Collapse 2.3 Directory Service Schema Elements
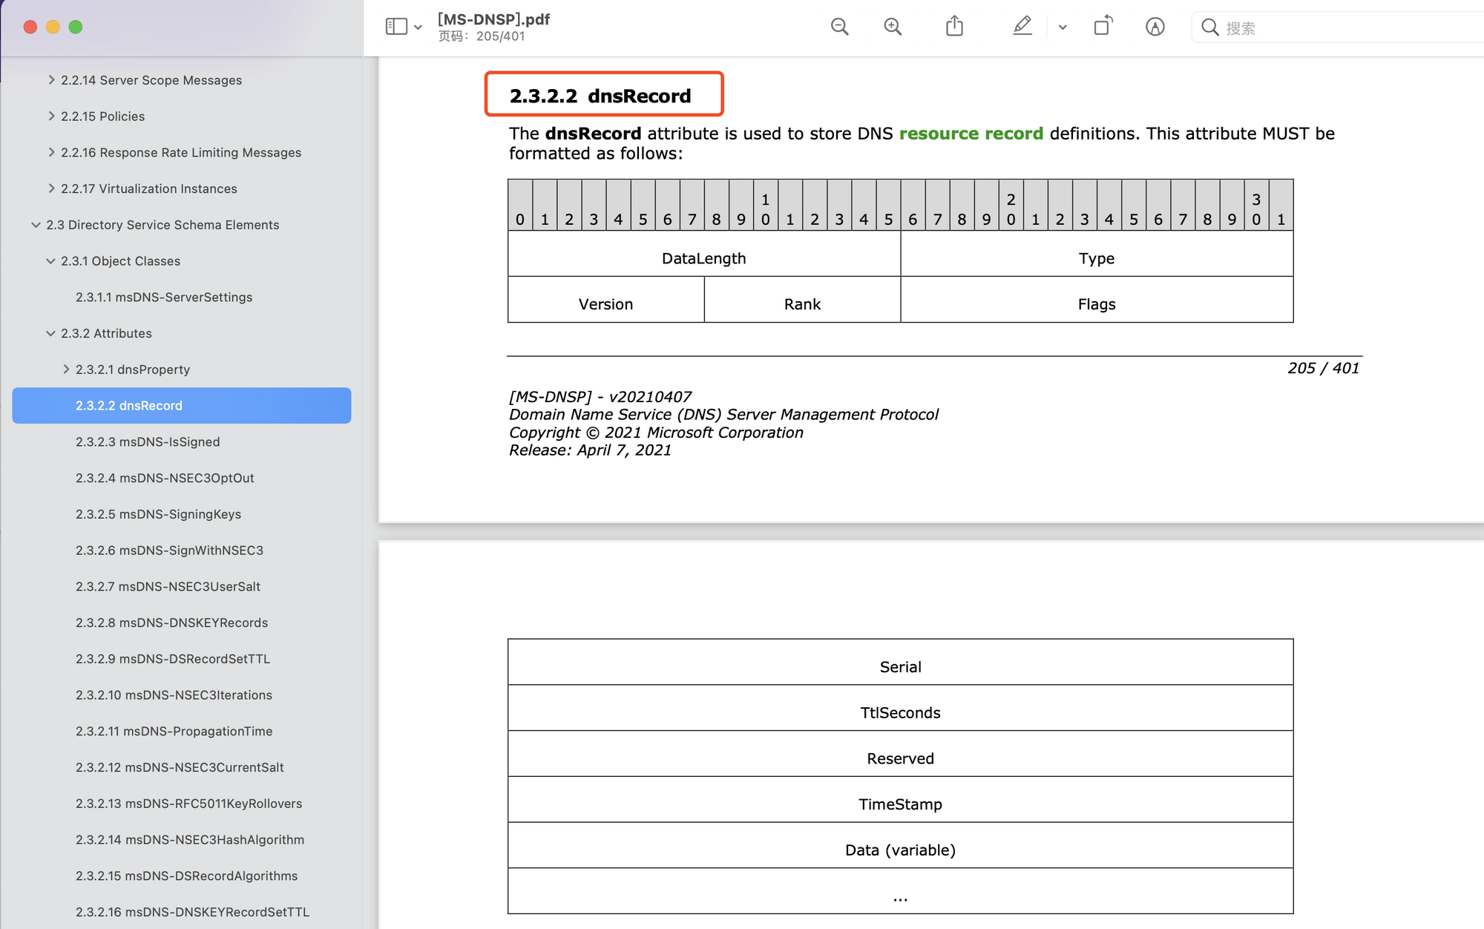 pyautogui.click(x=36, y=225)
